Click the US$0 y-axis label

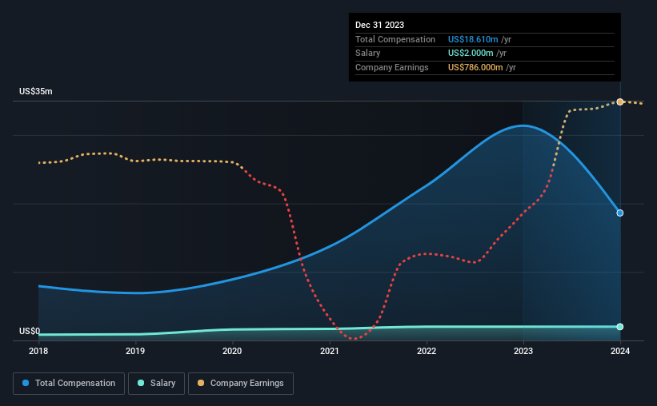pyautogui.click(x=30, y=331)
